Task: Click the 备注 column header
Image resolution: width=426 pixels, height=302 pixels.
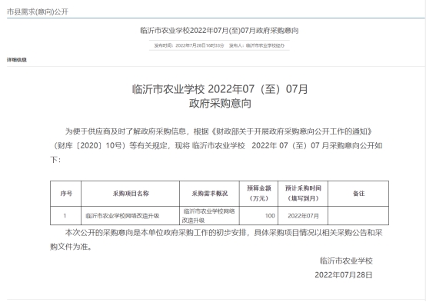Action: pos(358,194)
